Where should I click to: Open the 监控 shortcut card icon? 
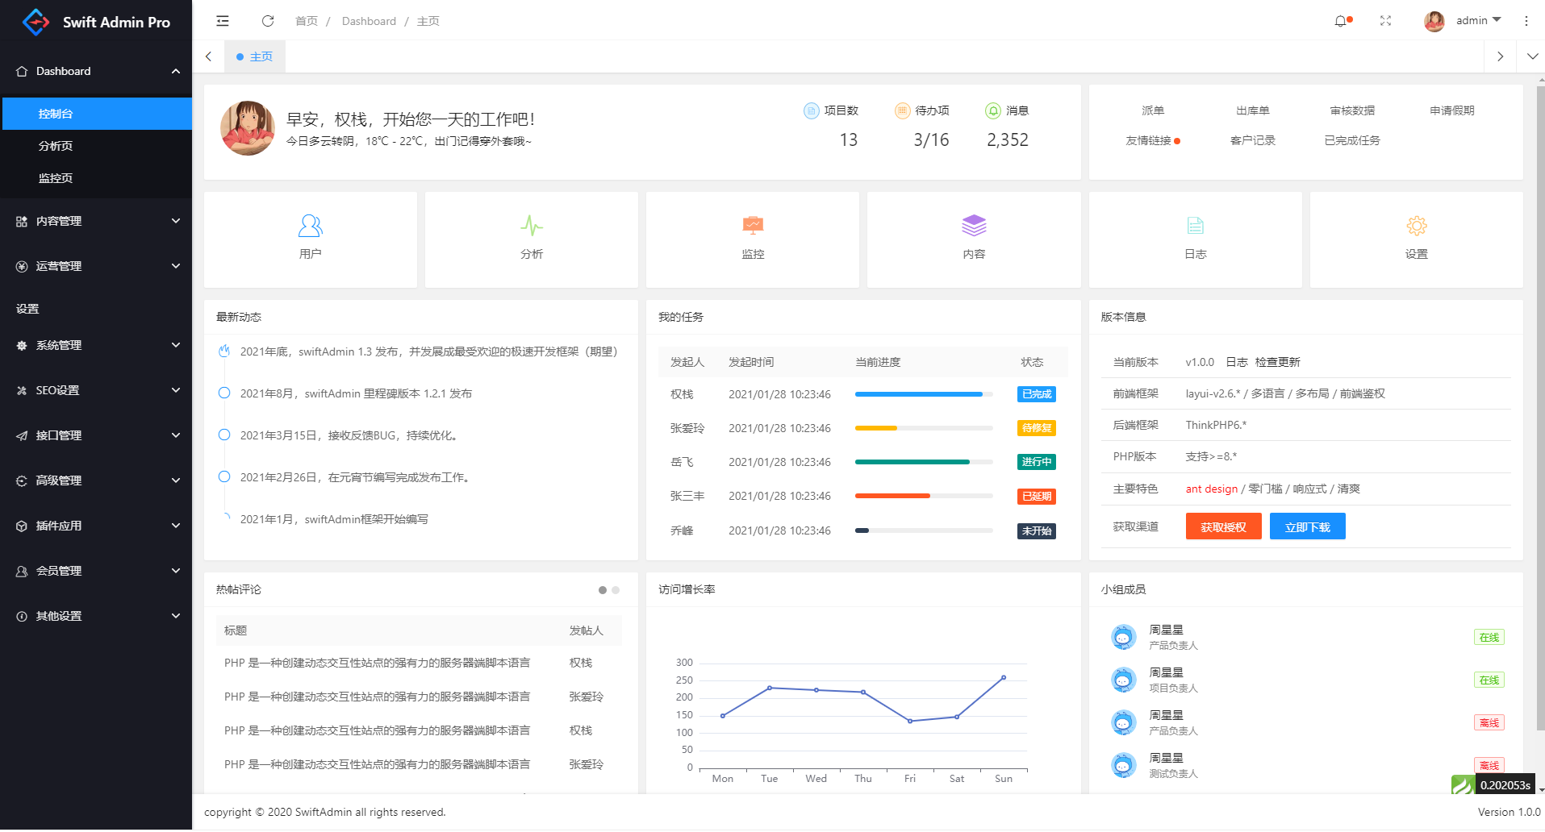752,226
